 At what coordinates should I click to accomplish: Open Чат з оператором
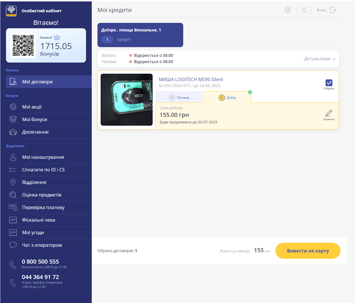[42, 245]
